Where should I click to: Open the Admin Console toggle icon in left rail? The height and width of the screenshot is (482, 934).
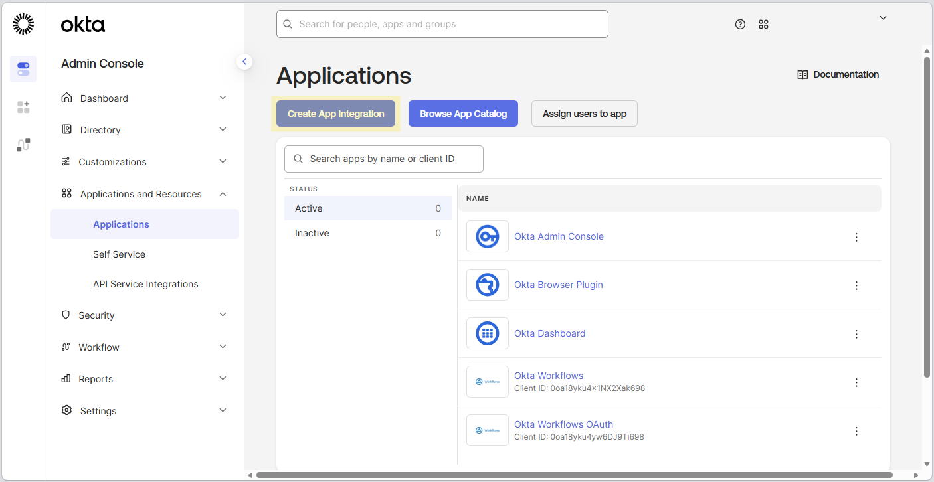click(23, 69)
